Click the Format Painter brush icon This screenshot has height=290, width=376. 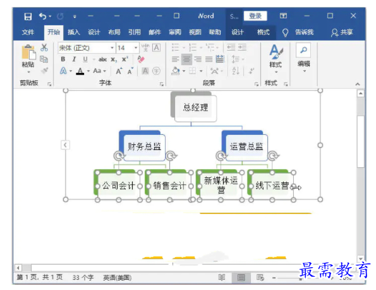[45, 70]
